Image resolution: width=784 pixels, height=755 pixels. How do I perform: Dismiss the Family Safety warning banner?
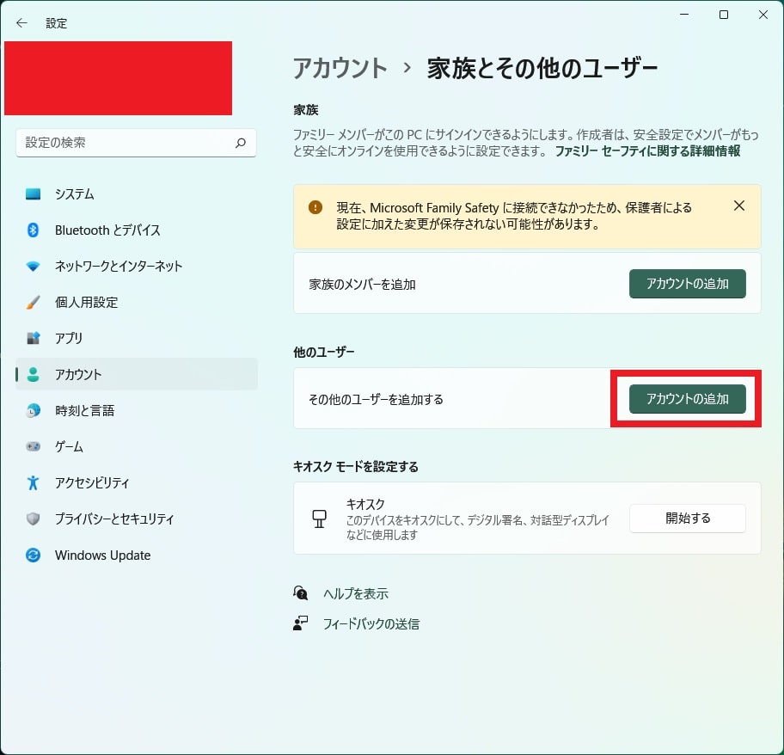(739, 206)
